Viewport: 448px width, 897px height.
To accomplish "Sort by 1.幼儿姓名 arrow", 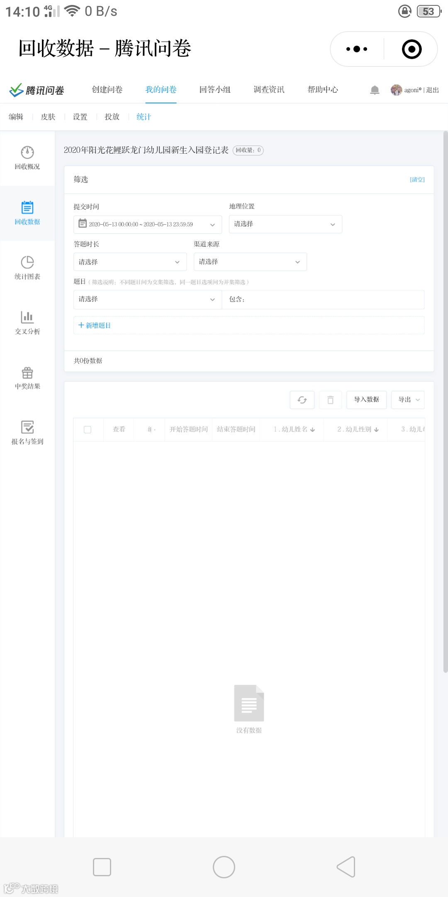I will point(312,430).
